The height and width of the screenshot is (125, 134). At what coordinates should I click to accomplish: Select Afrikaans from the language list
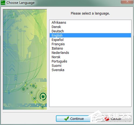tap(90, 22)
